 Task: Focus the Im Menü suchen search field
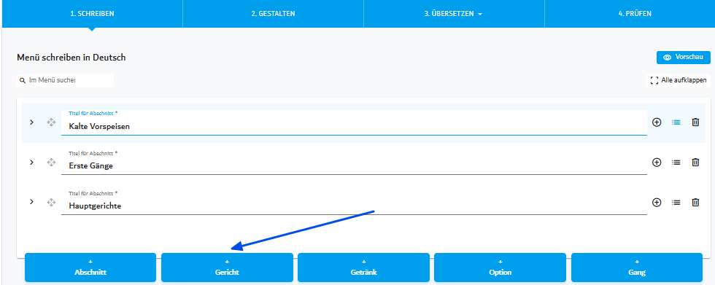tap(65, 80)
